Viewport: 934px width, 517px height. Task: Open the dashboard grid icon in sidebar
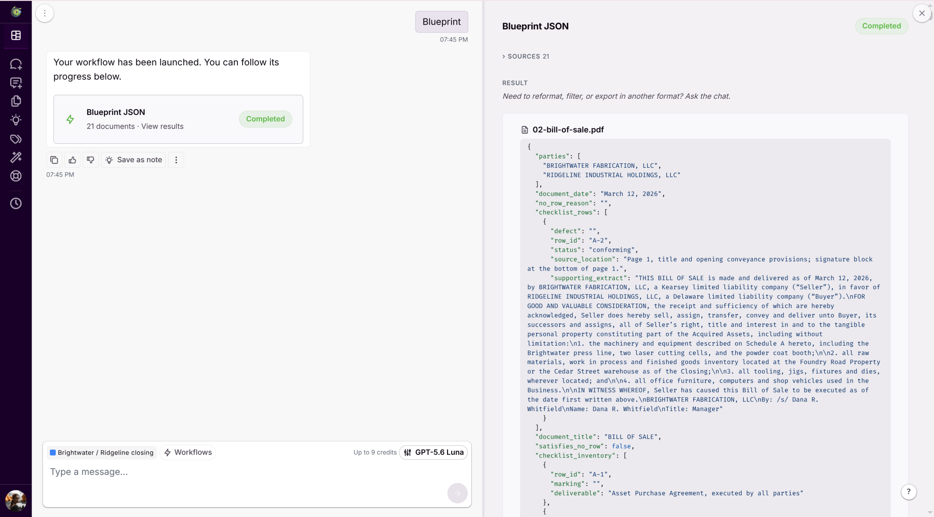click(x=16, y=35)
